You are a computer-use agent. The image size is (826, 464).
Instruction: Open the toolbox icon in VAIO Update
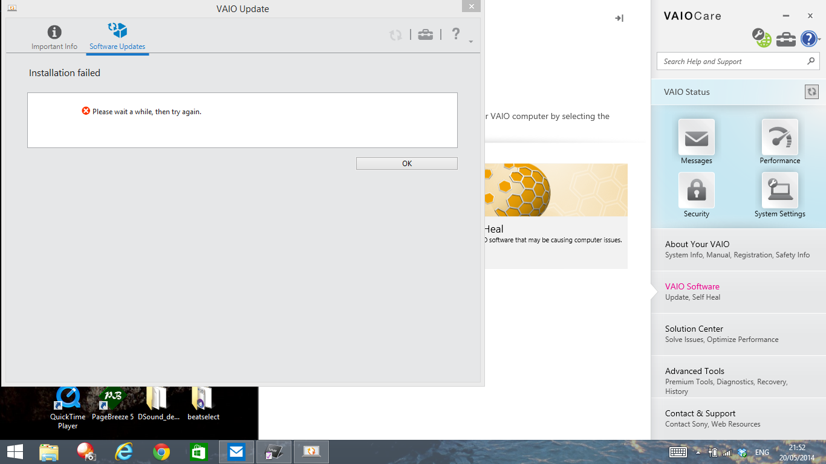(x=426, y=34)
